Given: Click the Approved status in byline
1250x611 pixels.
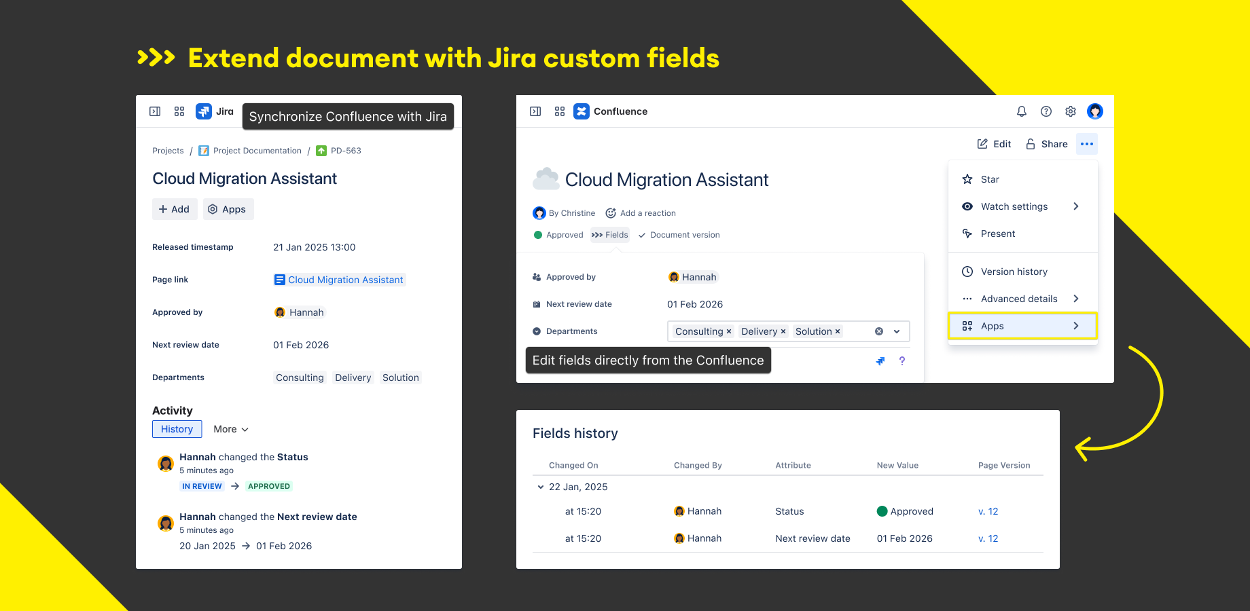Looking at the screenshot, I should [x=558, y=235].
